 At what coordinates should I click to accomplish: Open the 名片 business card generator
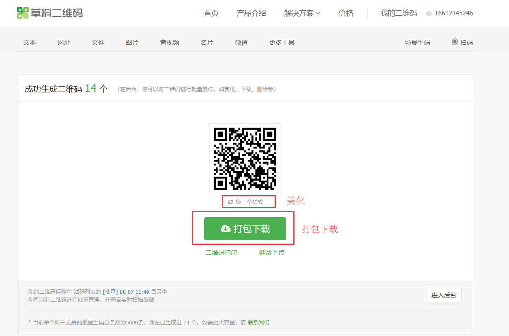pyautogui.click(x=207, y=42)
